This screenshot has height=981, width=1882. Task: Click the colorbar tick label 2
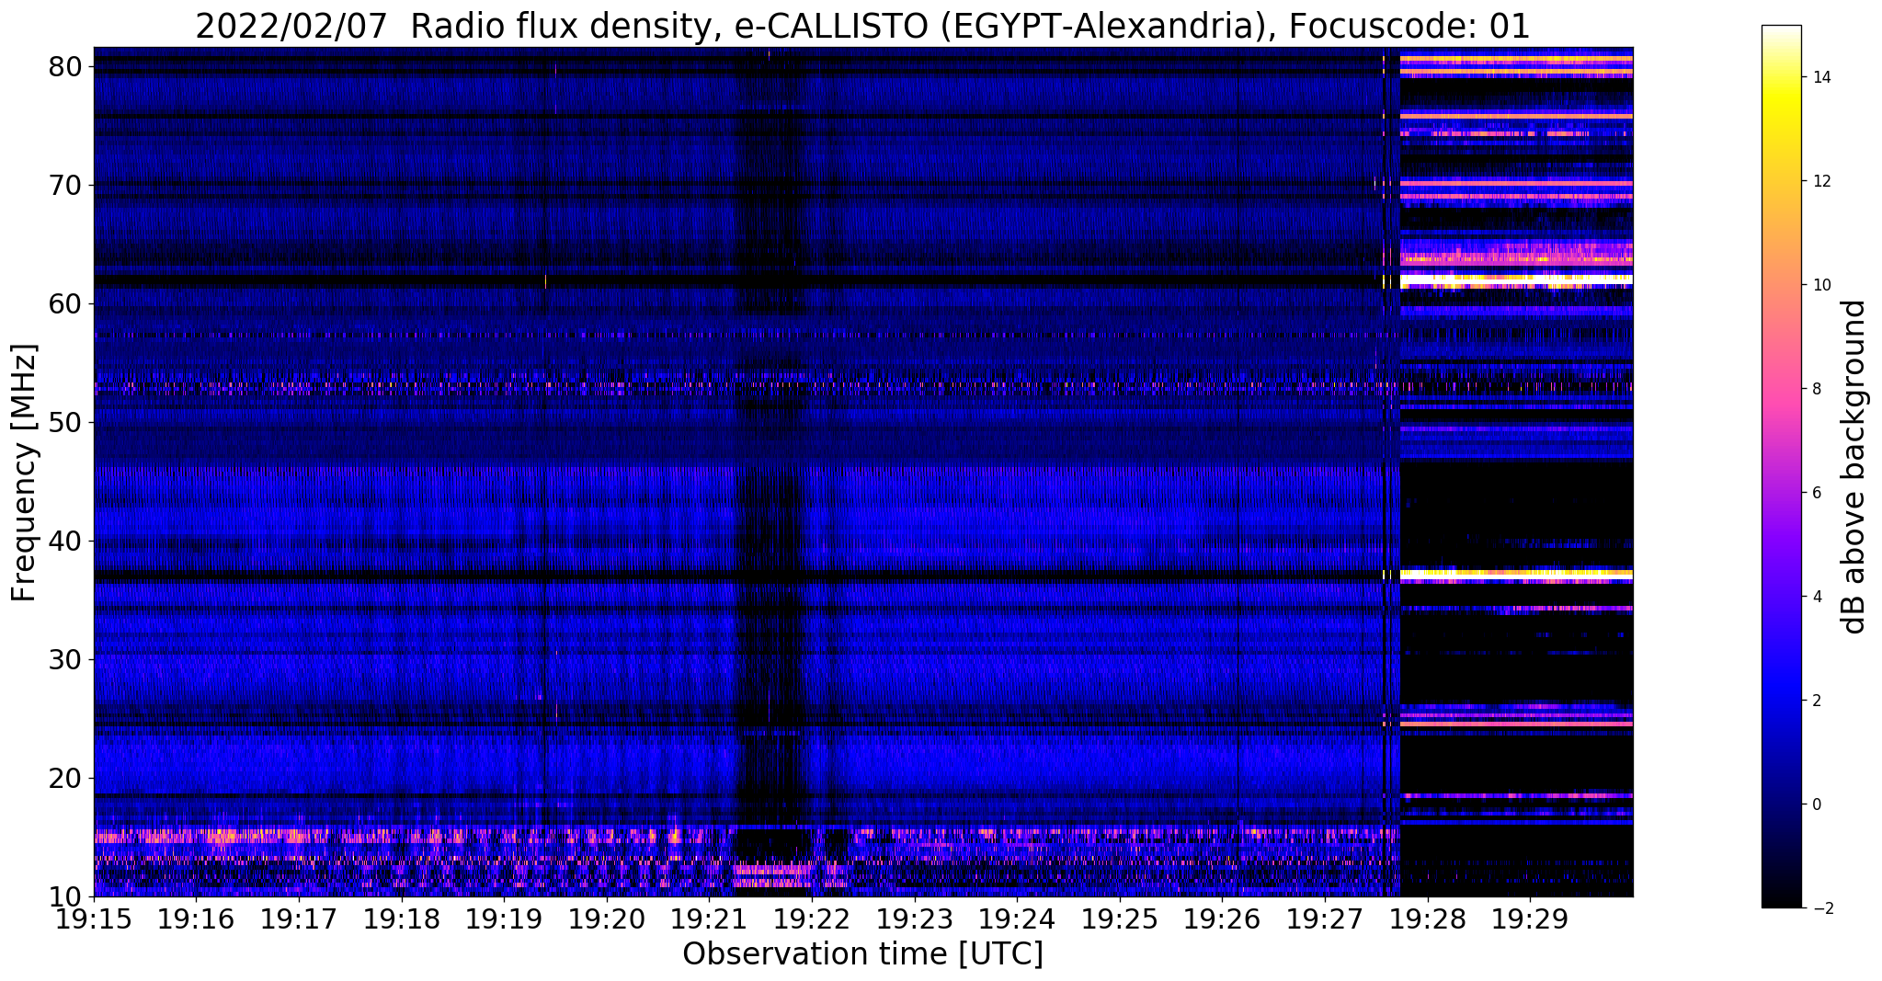click(1816, 701)
